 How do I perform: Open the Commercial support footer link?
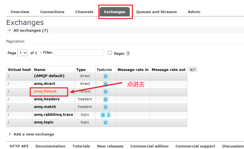tap(195, 146)
